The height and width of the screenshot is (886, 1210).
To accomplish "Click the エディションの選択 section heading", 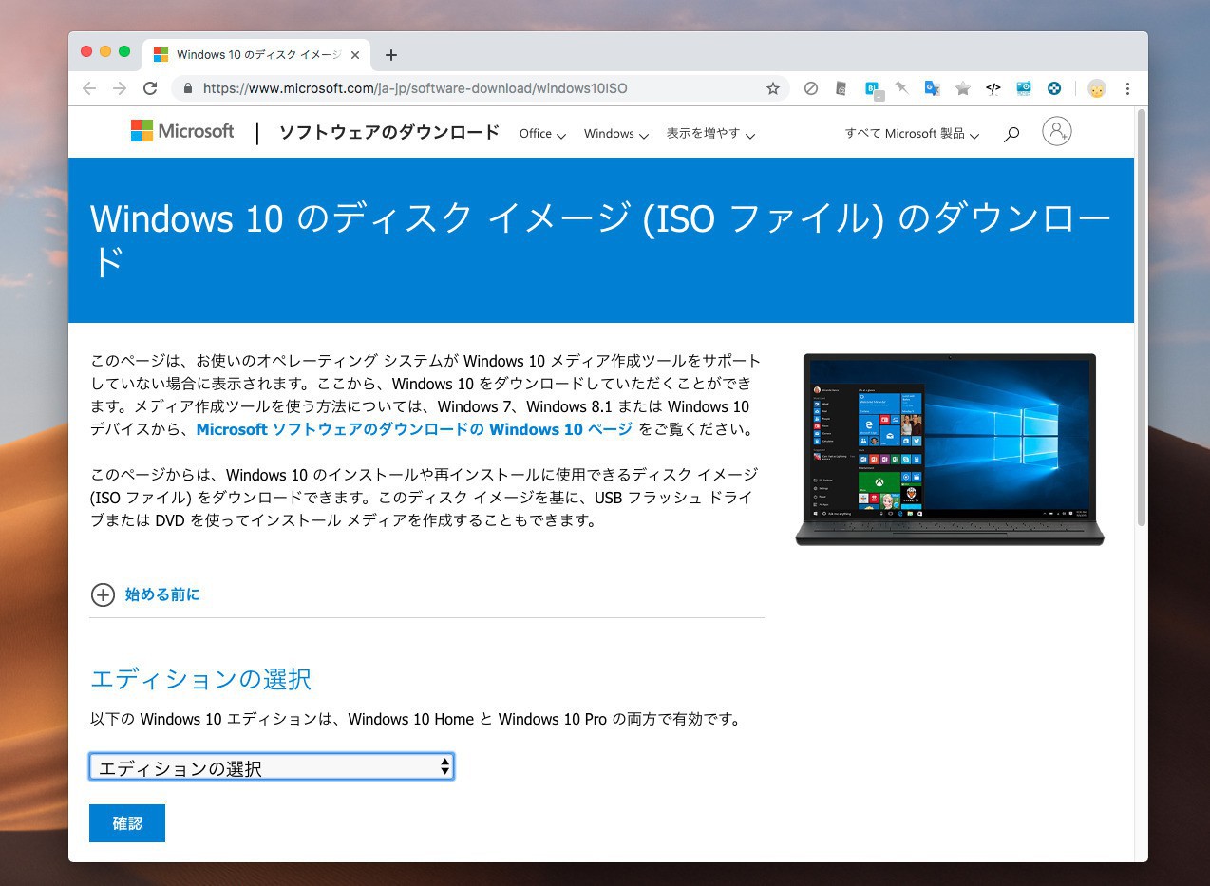I will [200, 679].
